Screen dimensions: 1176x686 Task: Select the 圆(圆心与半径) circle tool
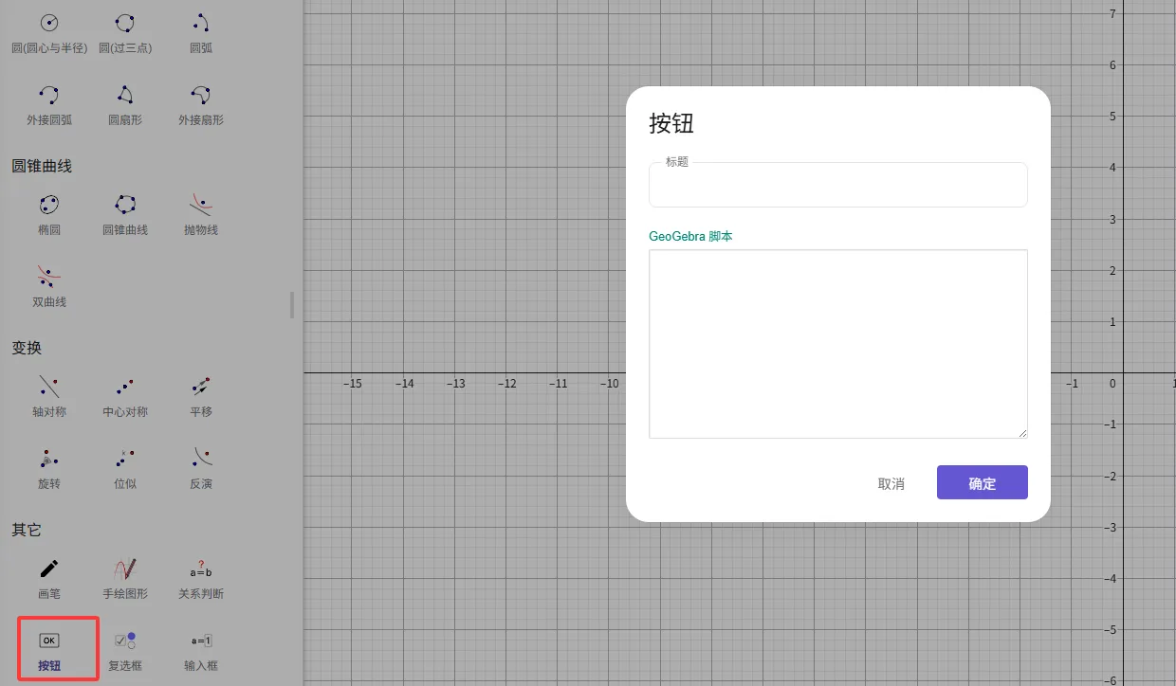tap(49, 32)
